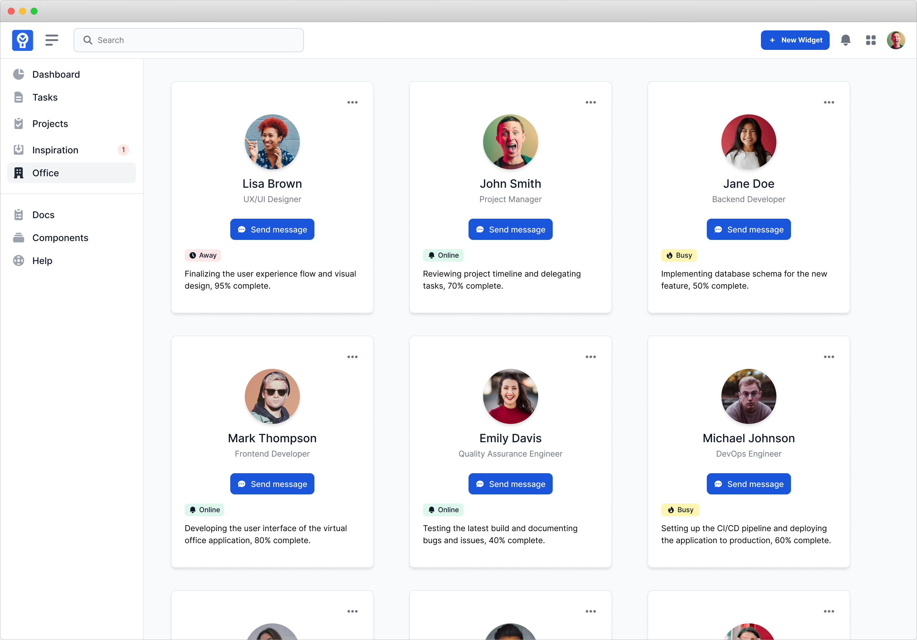The width and height of the screenshot is (917, 640).
Task: Click the Components sidebar icon
Action: [18, 238]
